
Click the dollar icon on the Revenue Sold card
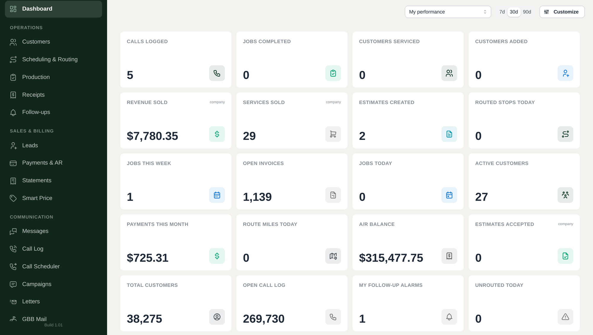(217, 134)
